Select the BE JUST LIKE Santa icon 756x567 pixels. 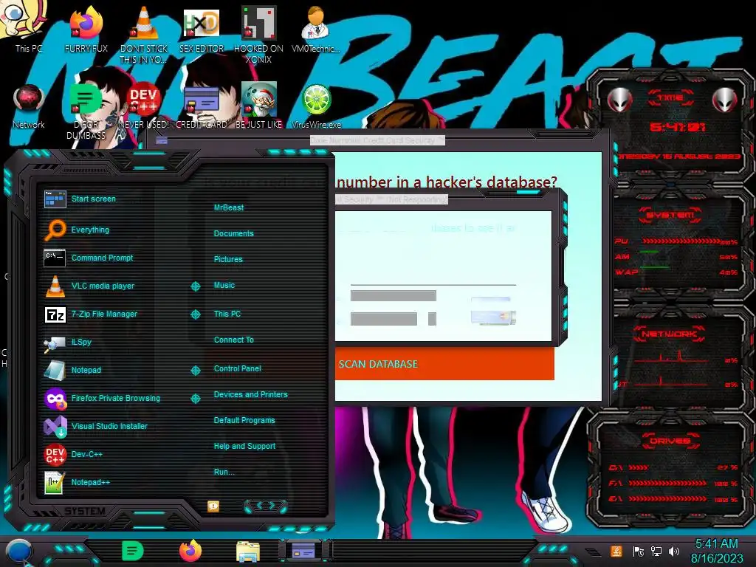coord(259,106)
